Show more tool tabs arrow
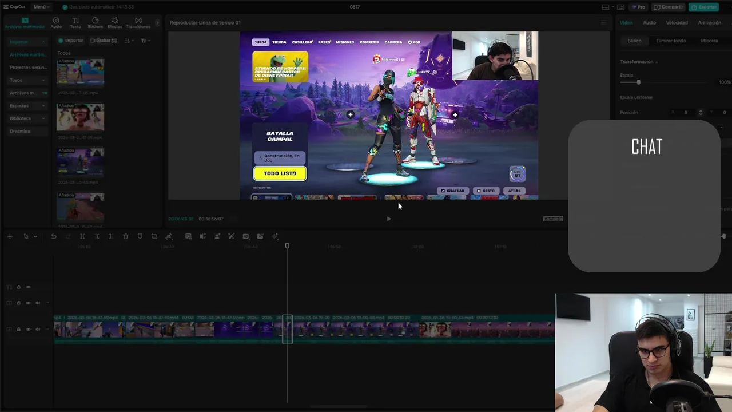 coord(157,23)
